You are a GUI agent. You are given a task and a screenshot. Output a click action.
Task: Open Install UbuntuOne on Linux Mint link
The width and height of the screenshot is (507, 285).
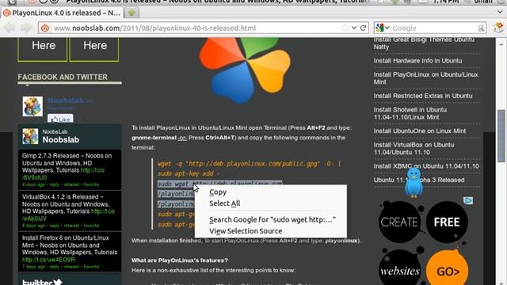click(420, 131)
